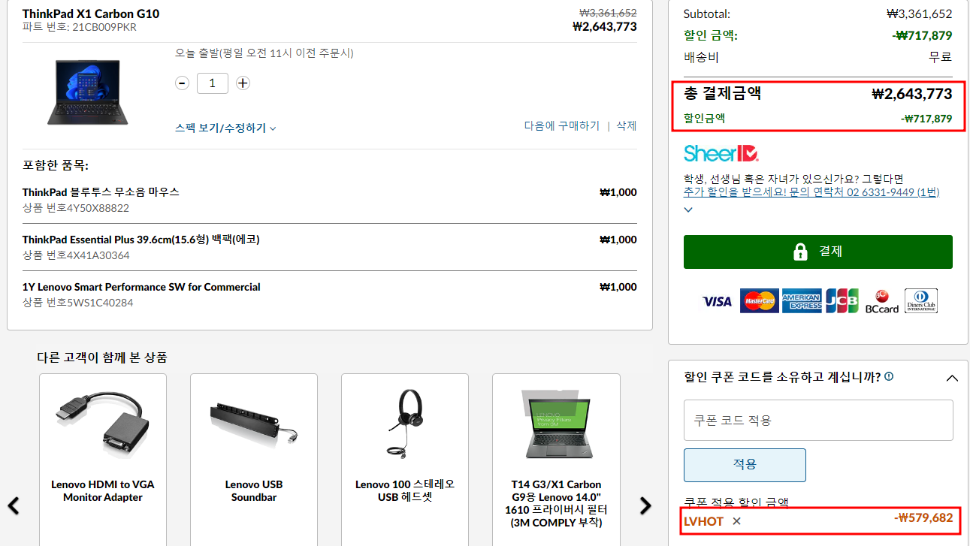Expand 스펙 보기/수정하기 details
Image resolution: width=970 pixels, height=546 pixels.
pyautogui.click(x=225, y=128)
